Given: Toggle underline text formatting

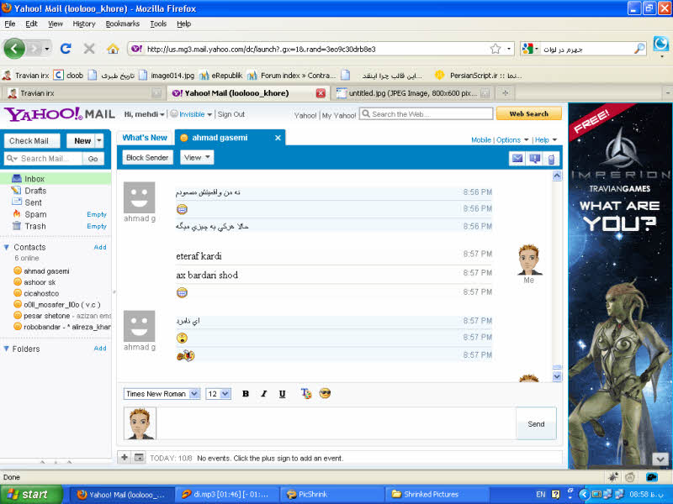Looking at the screenshot, I should pos(282,393).
